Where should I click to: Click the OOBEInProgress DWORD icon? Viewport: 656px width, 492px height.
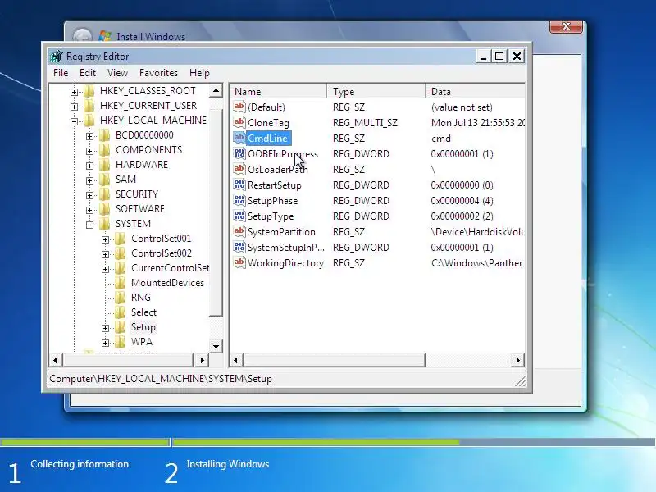239,153
